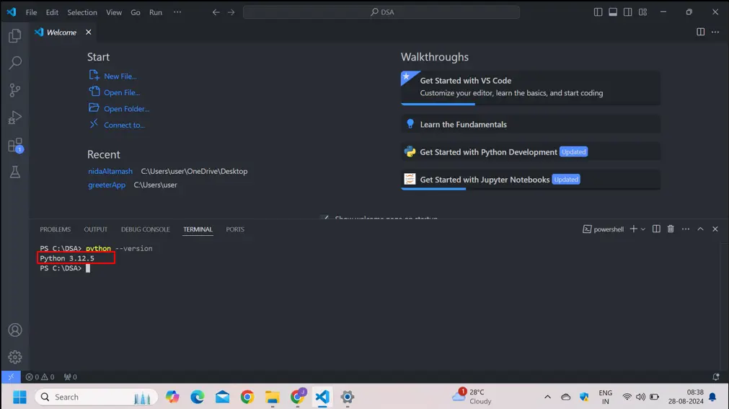The width and height of the screenshot is (729, 409).
Task: Create a new terminal with plus icon
Action: click(x=633, y=229)
